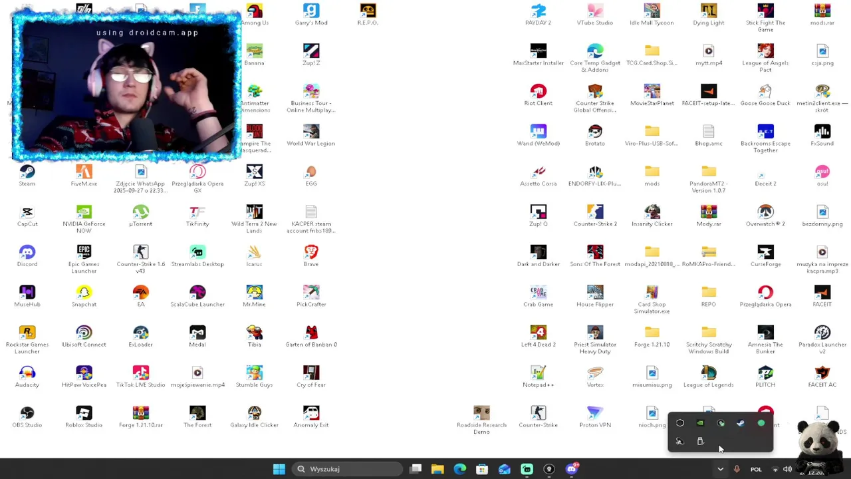Image resolution: width=851 pixels, height=479 pixels.
Task: Open the Garry's Mod desktop shortcut
Action: coord(311,15)
